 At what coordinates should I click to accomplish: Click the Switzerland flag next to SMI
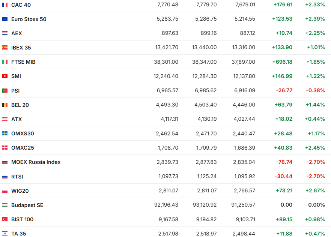tap(5, 76)
